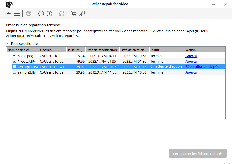232x164 pixels.
Task: Open help via question mark icon
Action: (49, 14)
